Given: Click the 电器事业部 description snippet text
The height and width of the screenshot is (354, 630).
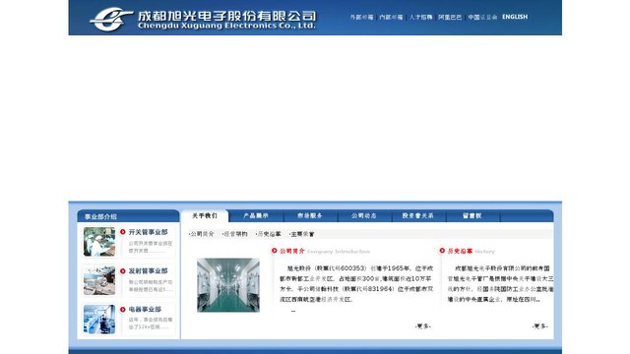Looking at the screenshot, I should [x=151, y=324].
